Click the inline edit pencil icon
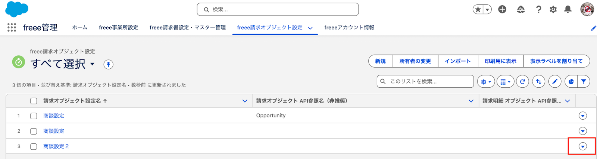The width and height of the screenshot is (597, 159). (x=555, y=82)
